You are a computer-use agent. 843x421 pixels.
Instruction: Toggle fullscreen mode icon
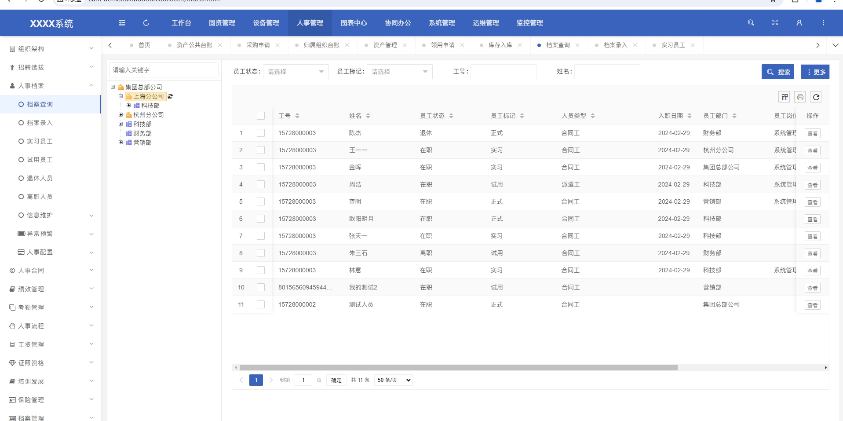[775, 23]
